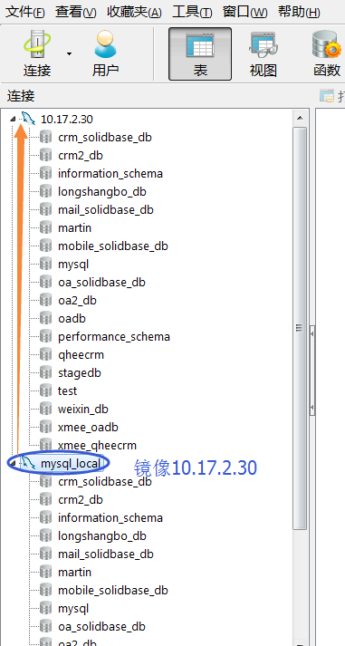Select crm2_db under 10.17.2.30
The width and height of the screenshot is (345, 646).
pos(81,155)
